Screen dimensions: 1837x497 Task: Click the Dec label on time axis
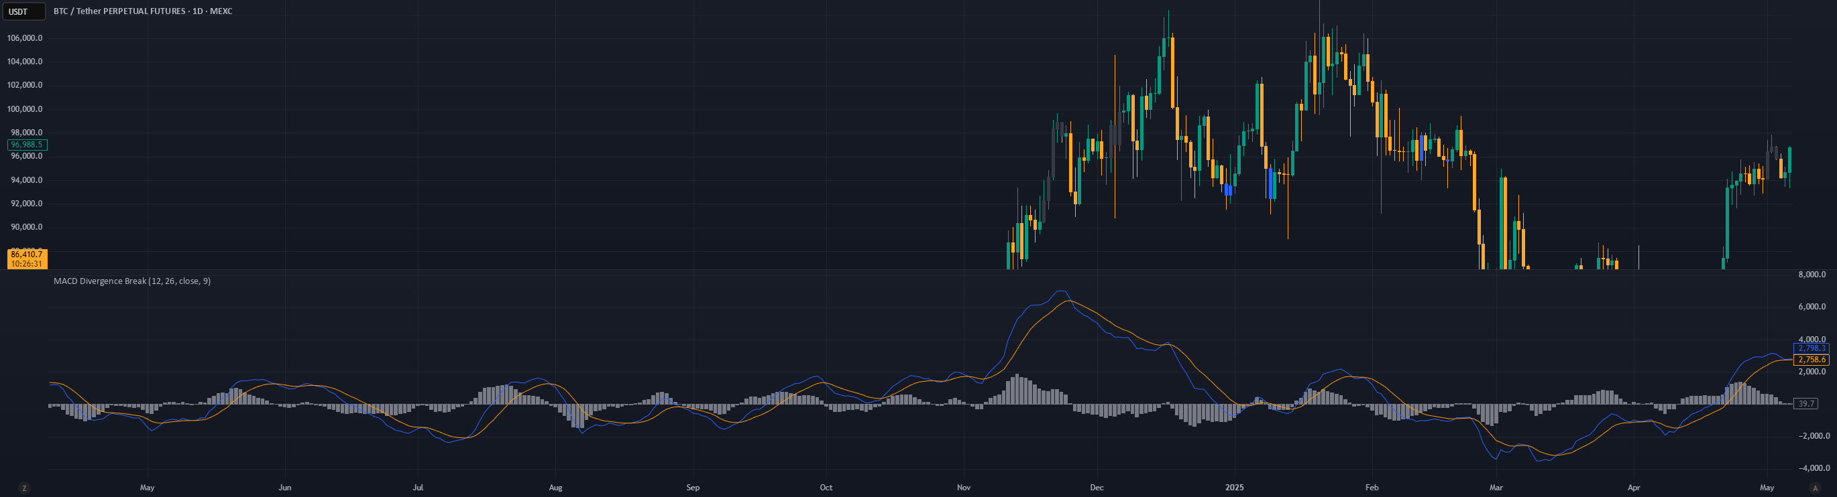point(1097,488)
